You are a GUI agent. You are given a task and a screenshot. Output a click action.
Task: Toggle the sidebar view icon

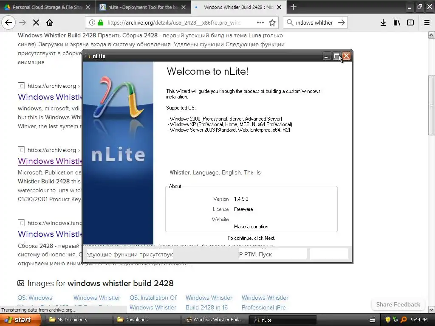tap(410, 22)
